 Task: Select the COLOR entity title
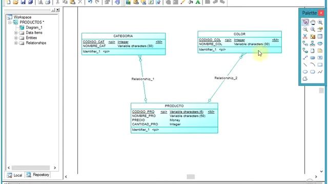click(239, 34)
